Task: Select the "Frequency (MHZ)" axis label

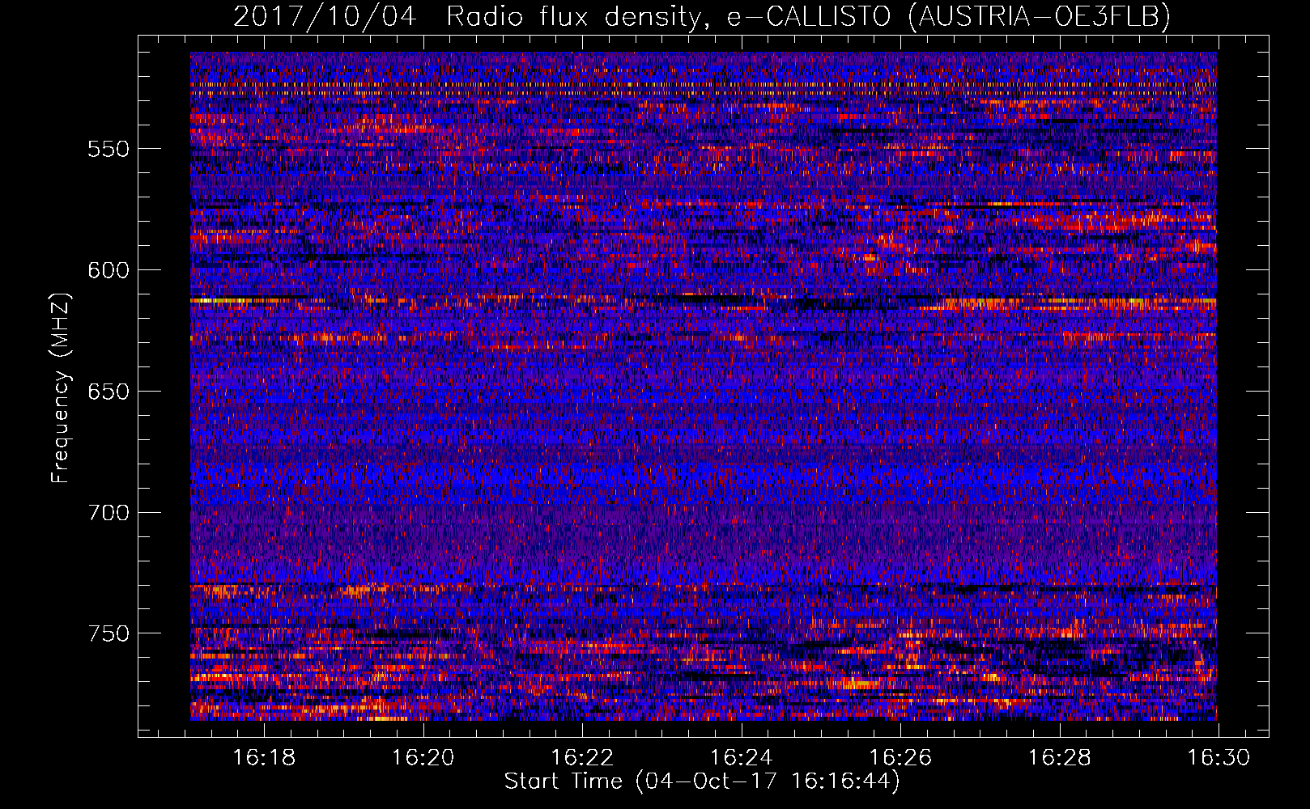Action: [61, 388]
